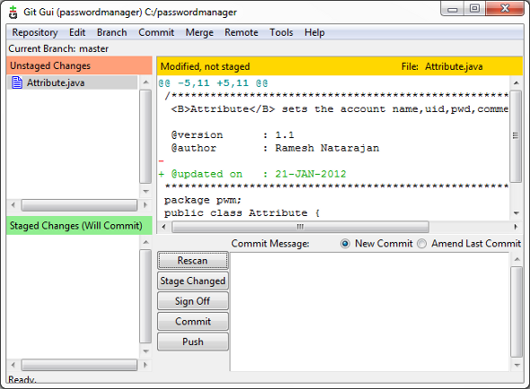Click the Git Gui title bar icon
Screen dimensions: 530x389
(13, 13)
